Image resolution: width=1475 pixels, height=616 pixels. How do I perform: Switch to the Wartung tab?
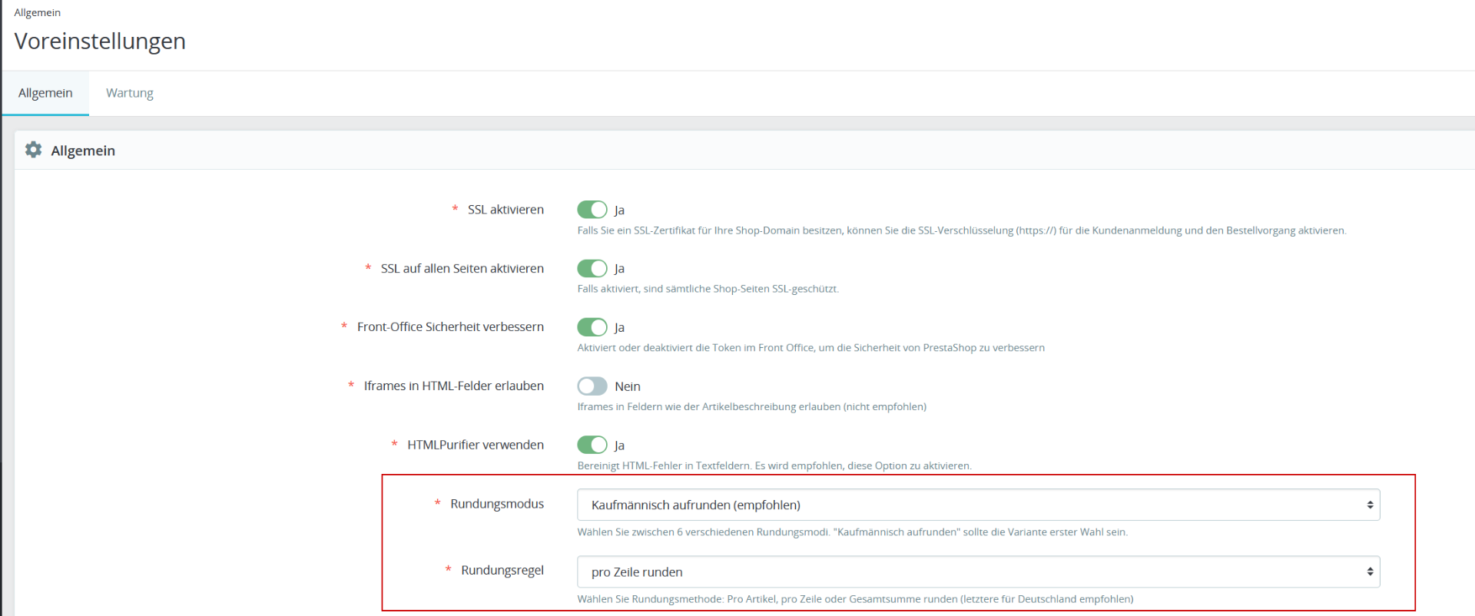point(130,93)
